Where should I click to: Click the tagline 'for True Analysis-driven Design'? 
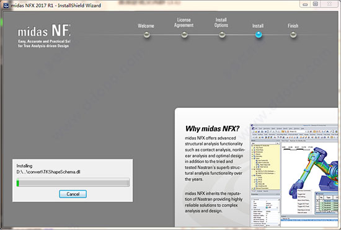pos(43,46)
